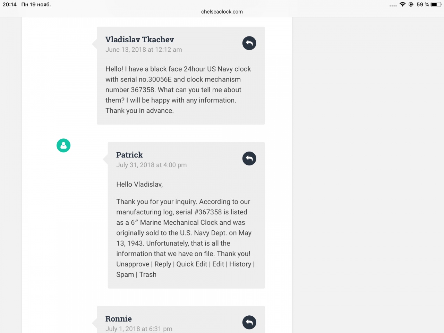
Task: Click reply arrow on Vladislav Tkachev's comment
Action: pos(249,43)
